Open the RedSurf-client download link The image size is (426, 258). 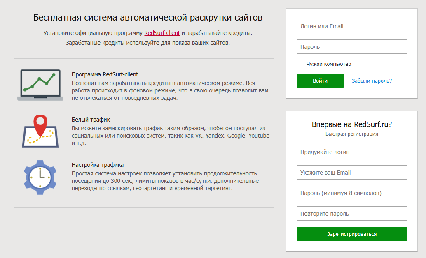click(162, 33)
